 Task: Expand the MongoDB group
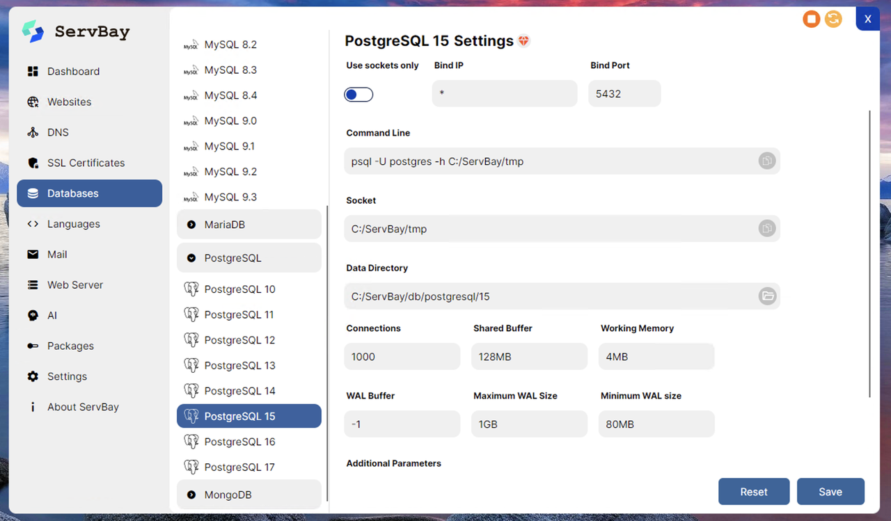(x=249, y=495)
